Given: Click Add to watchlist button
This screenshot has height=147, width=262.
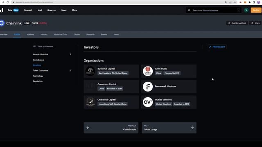Looking at the screenshot, I should pos(237,23).
